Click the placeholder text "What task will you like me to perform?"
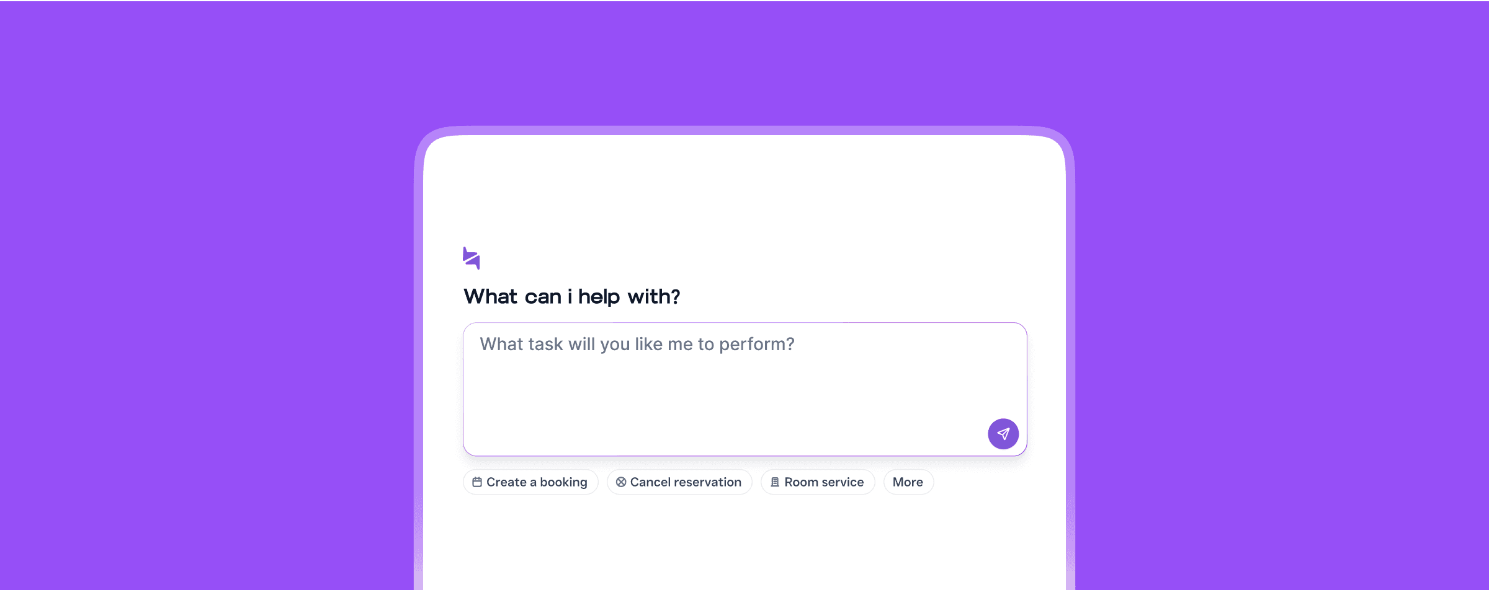 (x=637, y=345)
